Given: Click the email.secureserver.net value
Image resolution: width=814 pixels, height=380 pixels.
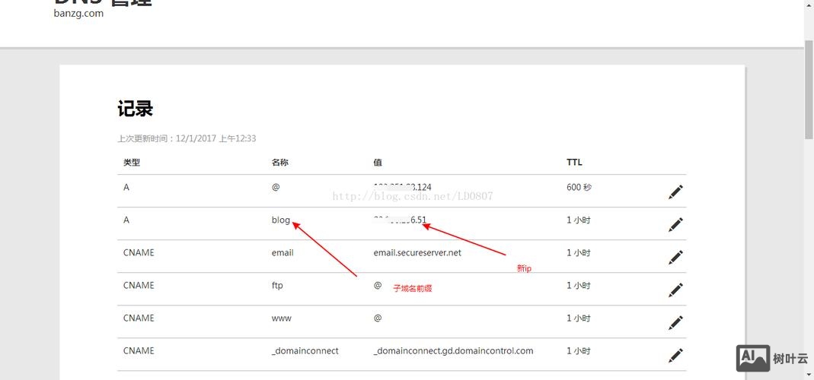Looking at the screenshot, I should pos(417,252).
